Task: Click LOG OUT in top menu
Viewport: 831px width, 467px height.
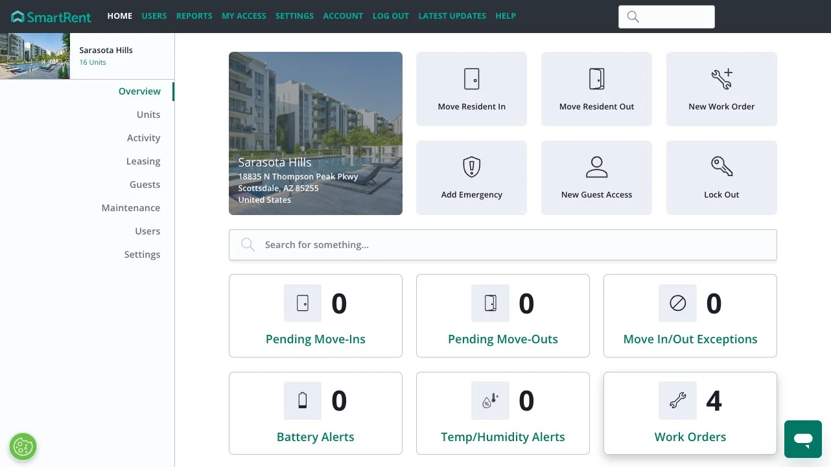Action: coord(391,16)
